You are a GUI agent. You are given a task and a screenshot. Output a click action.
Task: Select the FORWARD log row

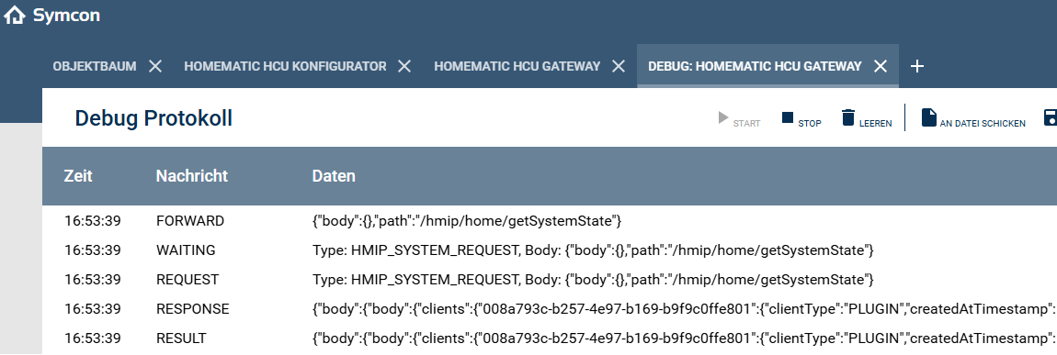click(550, 220)
